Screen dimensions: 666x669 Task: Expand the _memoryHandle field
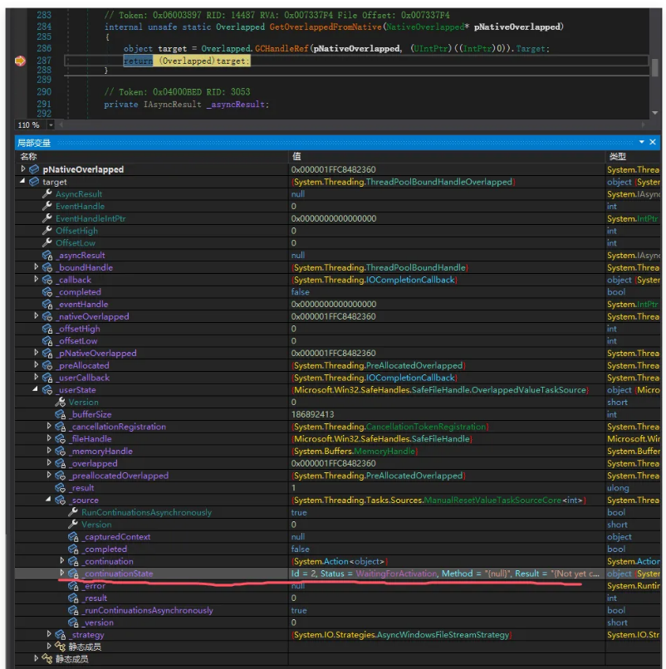[x=49, y=451]
